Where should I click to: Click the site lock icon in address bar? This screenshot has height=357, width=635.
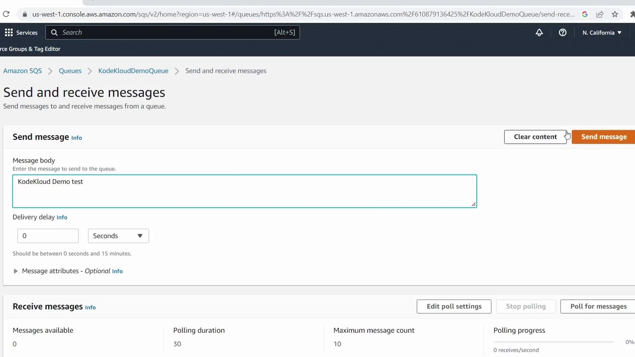pyautogui.click(x=24, y=14)
